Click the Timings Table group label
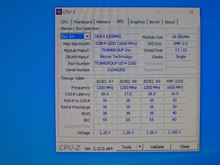220x165 pixels. (73, 78)
